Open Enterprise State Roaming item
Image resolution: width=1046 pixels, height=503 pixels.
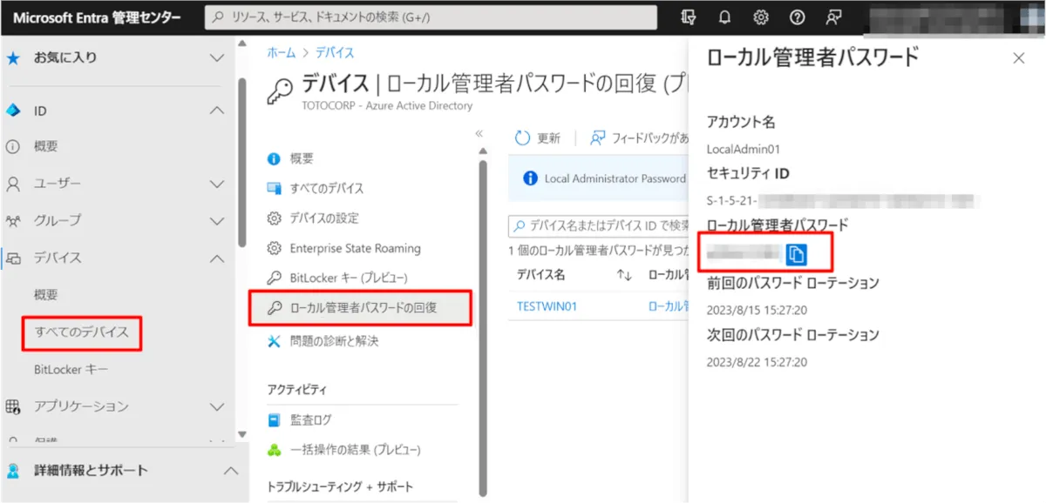click(356, 248)
